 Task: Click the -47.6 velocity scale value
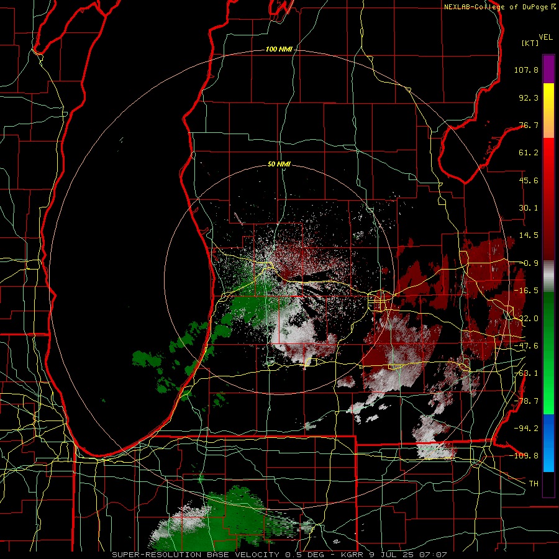pos(526,346)
